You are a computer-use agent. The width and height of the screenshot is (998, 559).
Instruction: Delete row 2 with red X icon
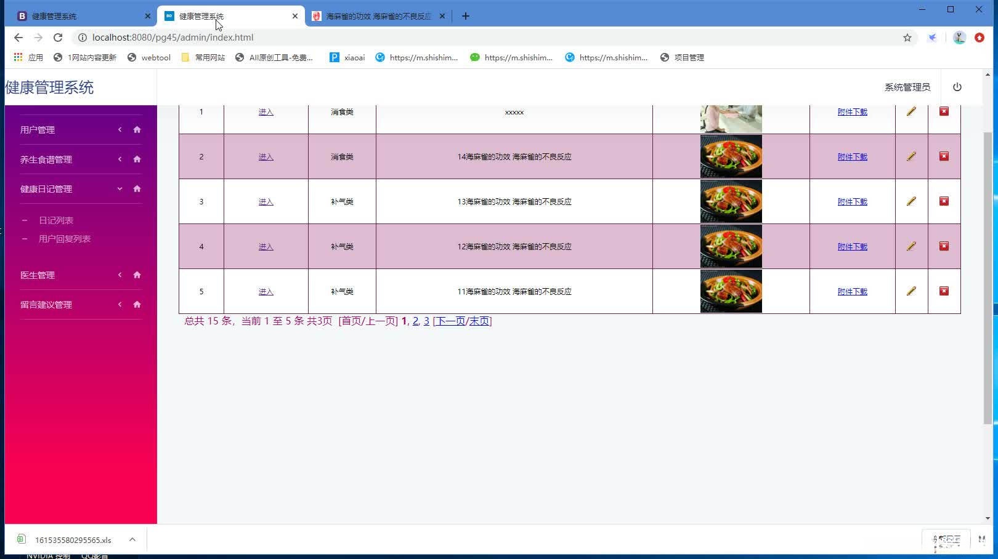pyautogui.click(x=944, y=156)
